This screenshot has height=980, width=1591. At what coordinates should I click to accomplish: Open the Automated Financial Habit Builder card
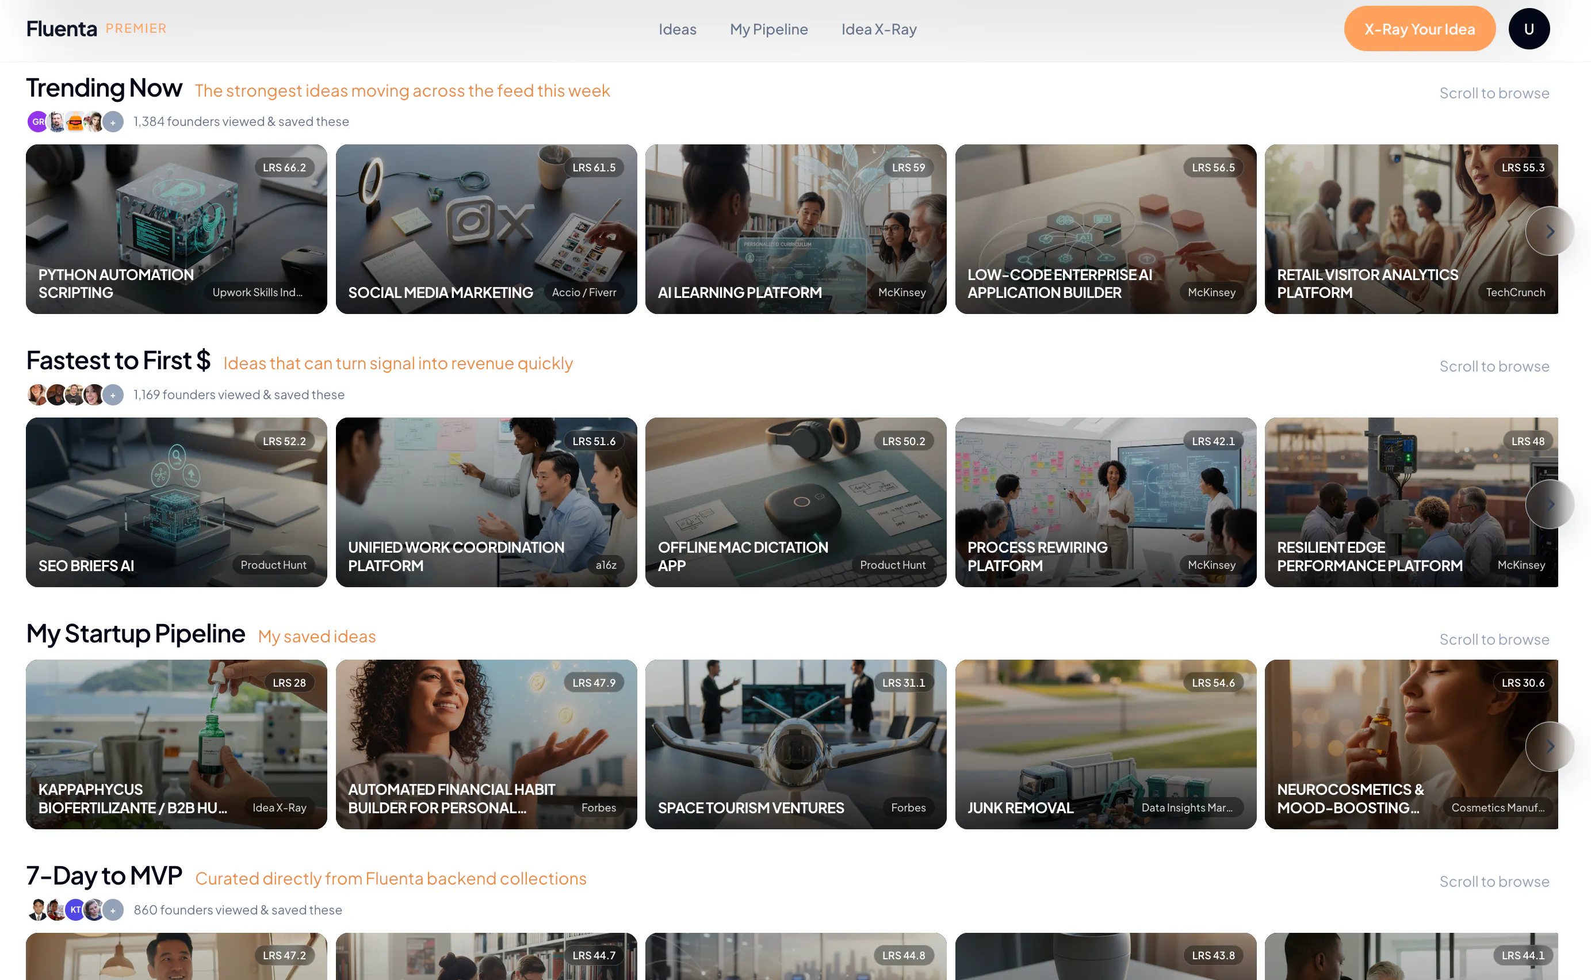(486, 745)
